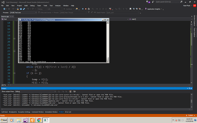The height and width of the screenshot is (123, 197).
Task: Pause execution with Break All icon
Action: coord(83,9)
